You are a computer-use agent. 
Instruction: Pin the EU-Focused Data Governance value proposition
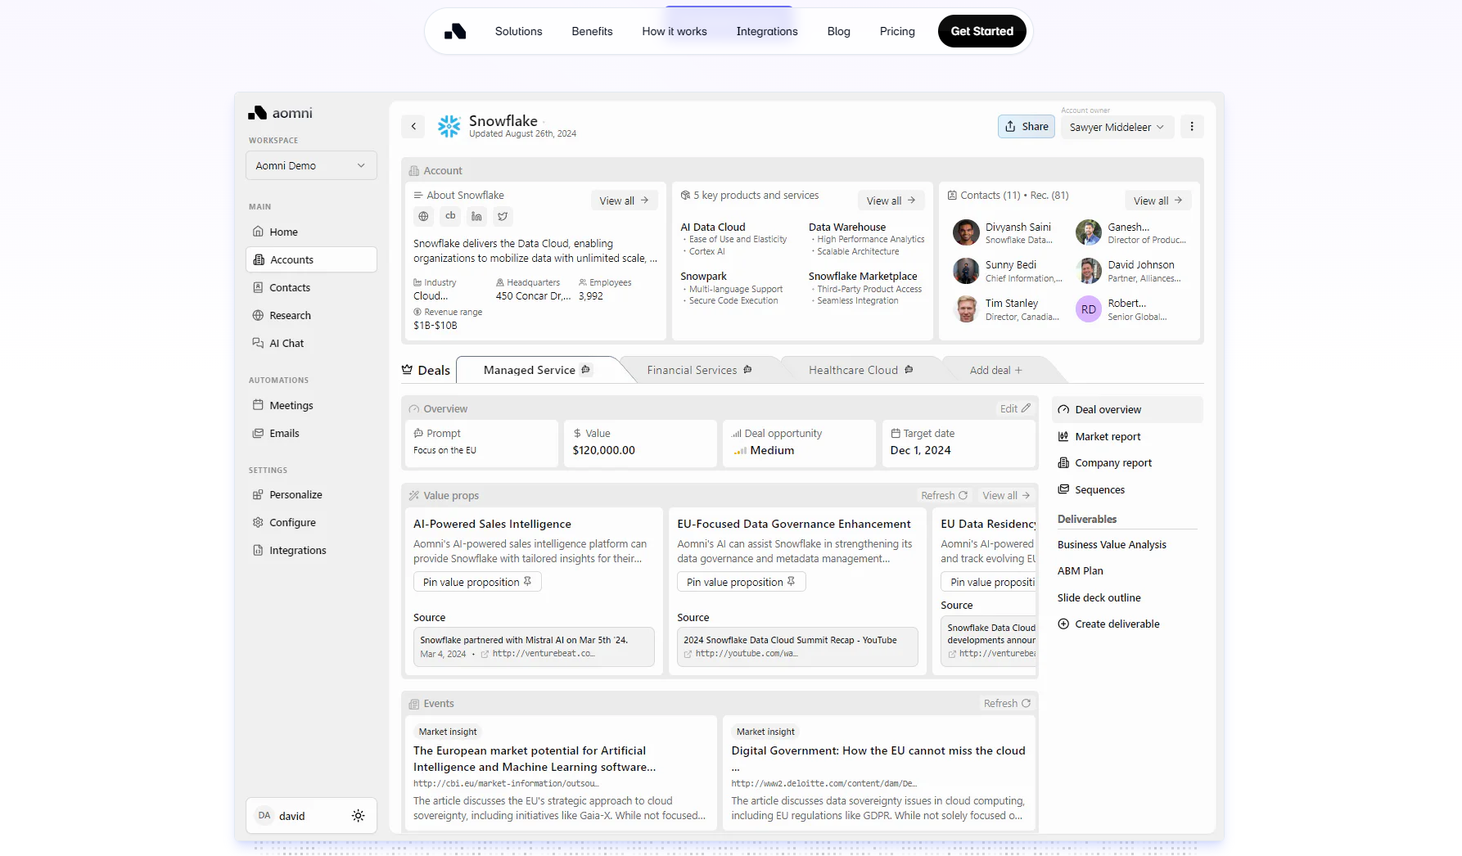[x=740, y=581]
